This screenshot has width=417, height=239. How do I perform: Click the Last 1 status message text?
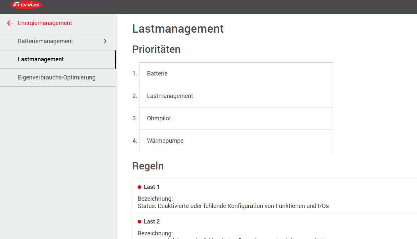[x=233, y=206]
